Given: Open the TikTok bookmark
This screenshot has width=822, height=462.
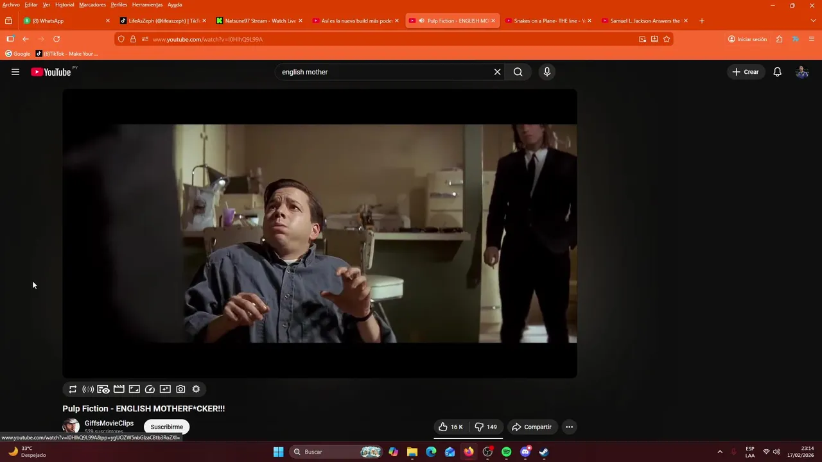Looking at the screenshot, I should (67, 54).
